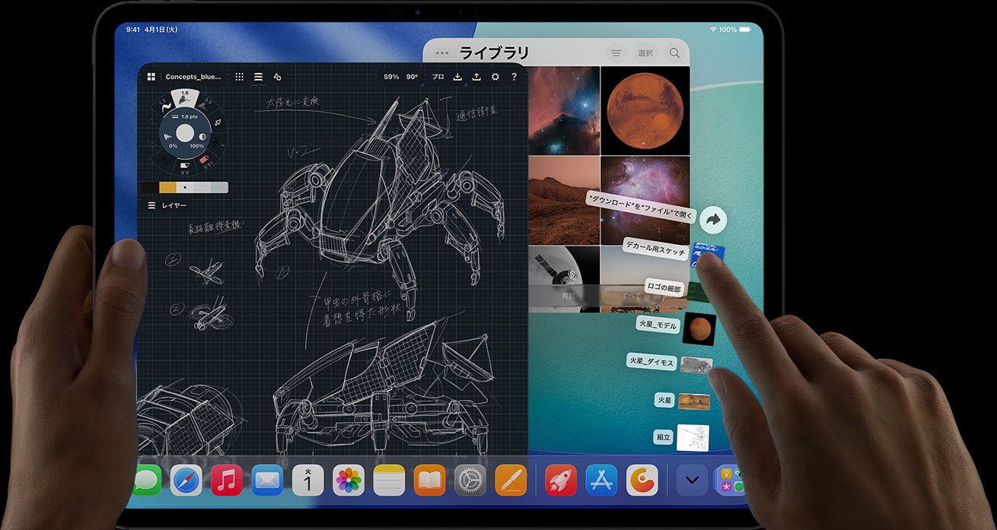Click the dotted grid icon in Concepts toolbar
Viewport: 997px width, 530px height.
239,77
